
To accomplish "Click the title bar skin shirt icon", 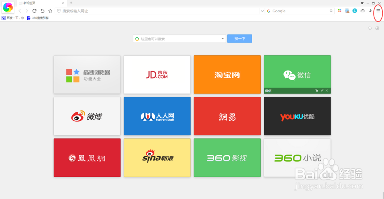I will (x=362, y=3).
